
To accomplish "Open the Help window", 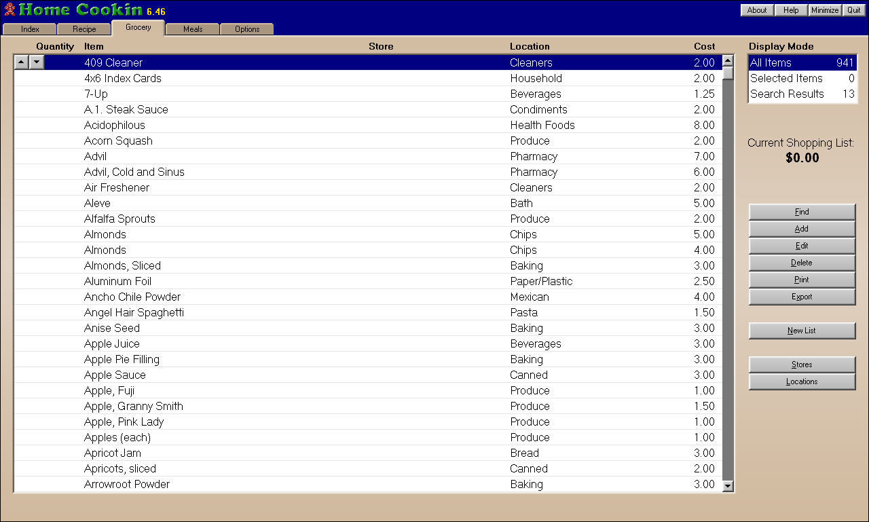I will 791,10.
